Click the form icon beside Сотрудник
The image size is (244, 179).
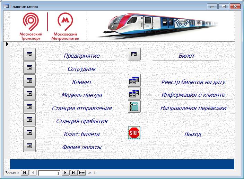pos(29,67)
